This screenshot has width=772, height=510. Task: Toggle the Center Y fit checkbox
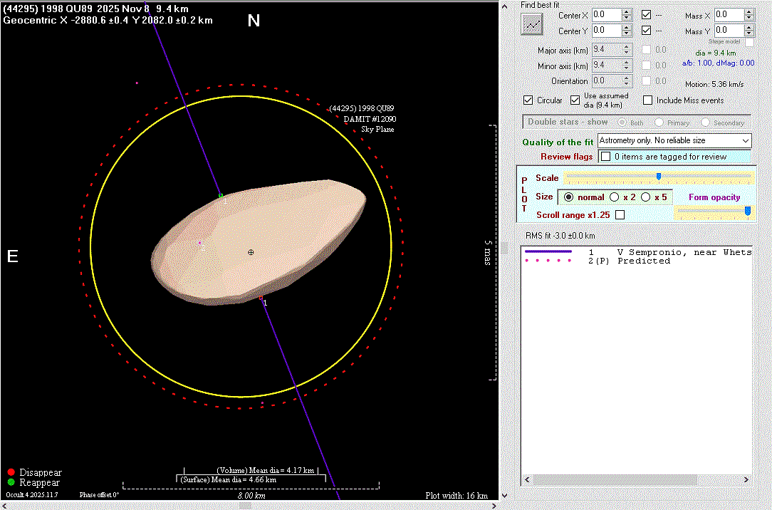click(647, 31)
